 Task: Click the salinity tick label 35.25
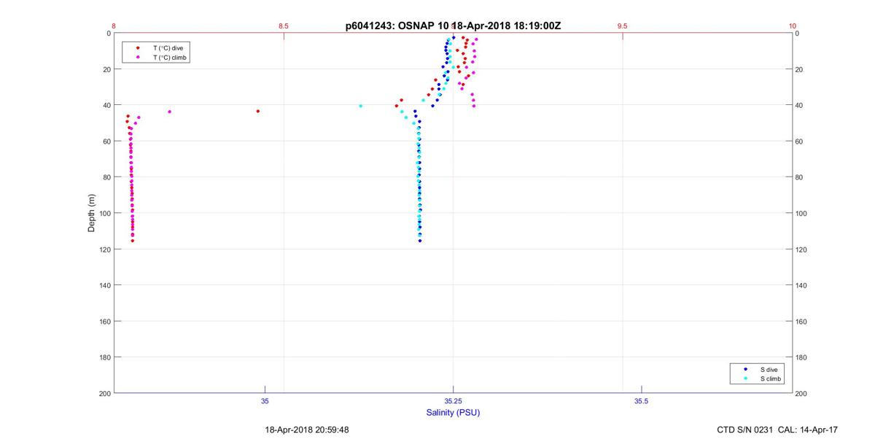pyautogui.click(x=453, y=401)
